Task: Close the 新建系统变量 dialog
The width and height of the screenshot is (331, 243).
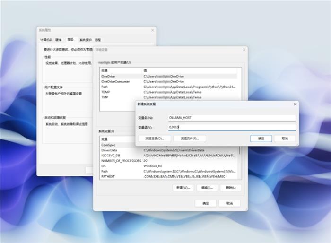Action: pyautogui.click(x=295, y=104)
